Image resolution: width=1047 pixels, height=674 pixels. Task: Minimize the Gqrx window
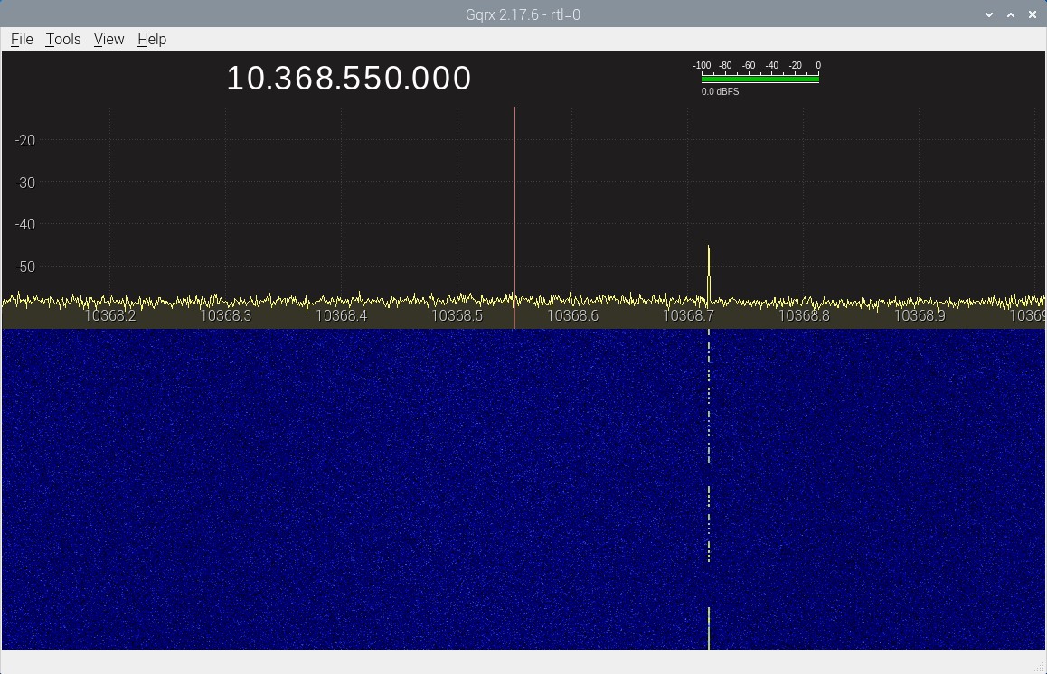[x=989, y=14]
